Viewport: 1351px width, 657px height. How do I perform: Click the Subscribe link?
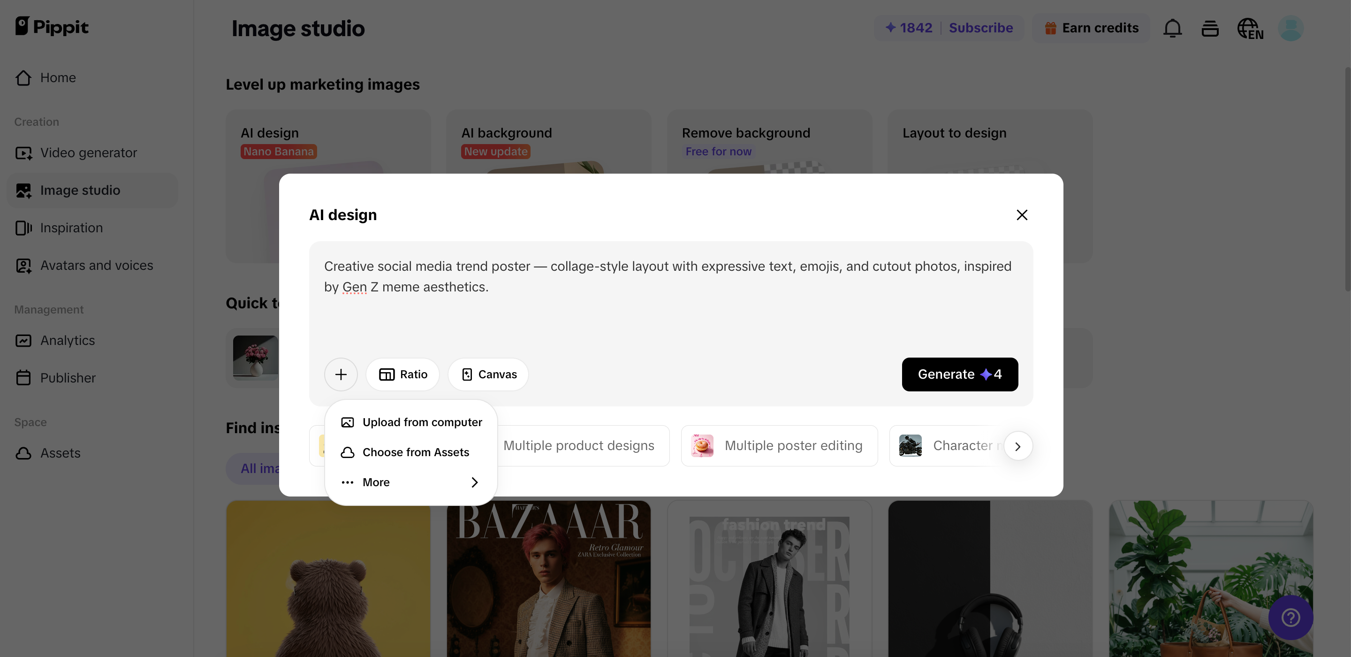981,28
